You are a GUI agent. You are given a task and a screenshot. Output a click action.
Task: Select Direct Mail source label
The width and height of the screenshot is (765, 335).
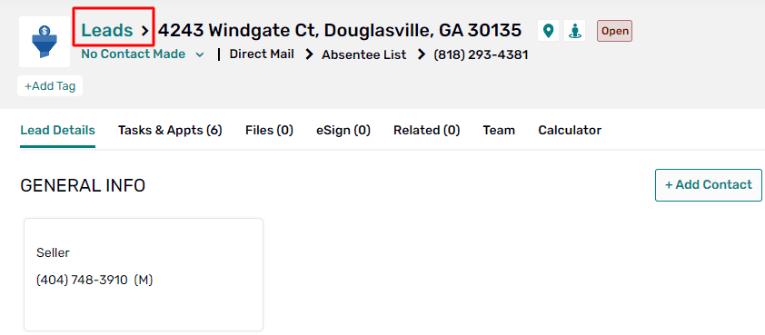(262, 54)
